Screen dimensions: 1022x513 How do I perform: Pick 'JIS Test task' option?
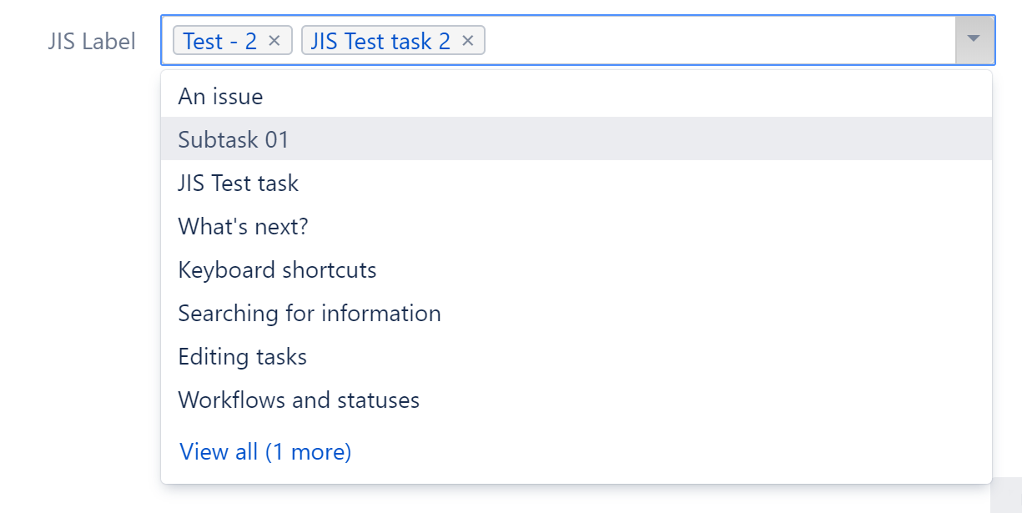238,183
